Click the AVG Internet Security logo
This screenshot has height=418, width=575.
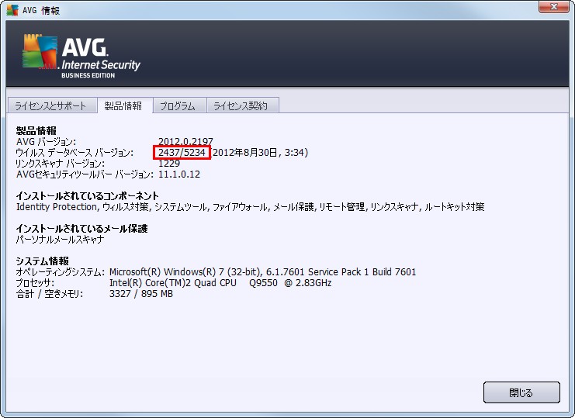tap(81, 57)
